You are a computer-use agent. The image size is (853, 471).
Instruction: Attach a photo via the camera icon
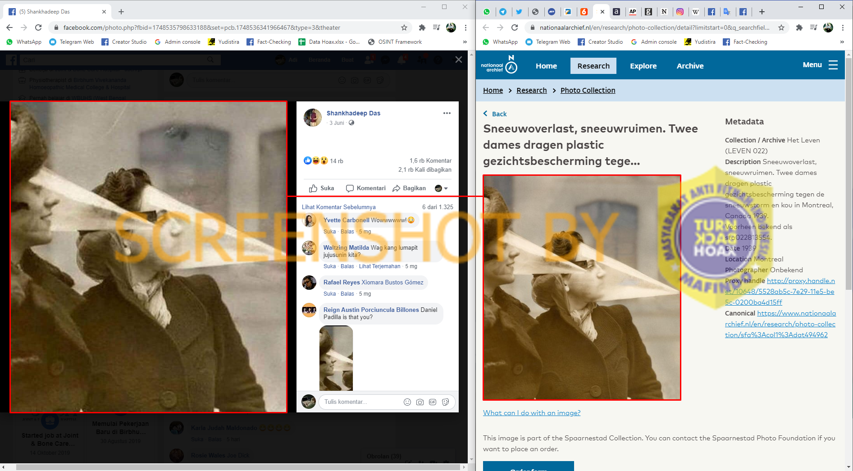420,402
